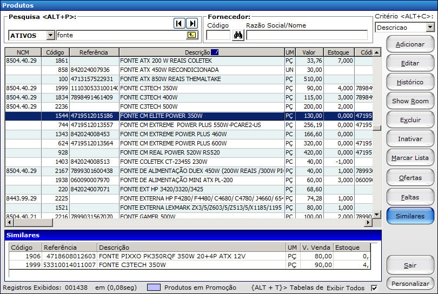Select FONTE EXTERNA LEXMARK row
Screen dimensions: 438x294
coord(189,208)
